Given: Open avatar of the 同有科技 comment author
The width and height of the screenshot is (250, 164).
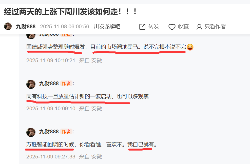Looking at the screenshot, I should click(31, 84).
